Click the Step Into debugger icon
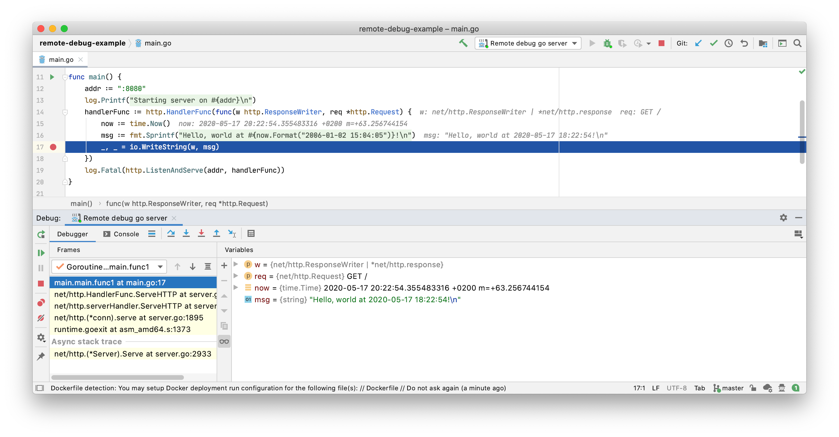Screen dimensions: 839x437 [186, 233]
